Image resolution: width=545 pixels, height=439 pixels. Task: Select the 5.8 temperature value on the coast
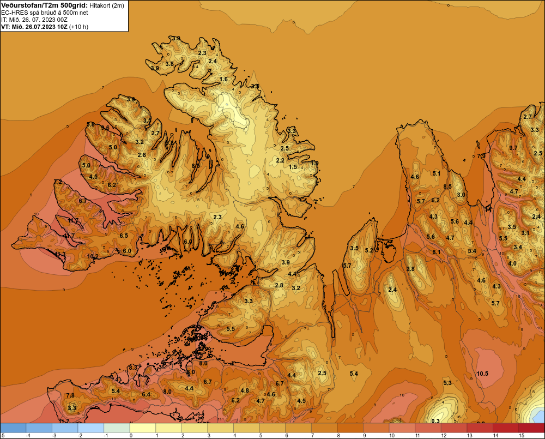[x=90, y=124]
